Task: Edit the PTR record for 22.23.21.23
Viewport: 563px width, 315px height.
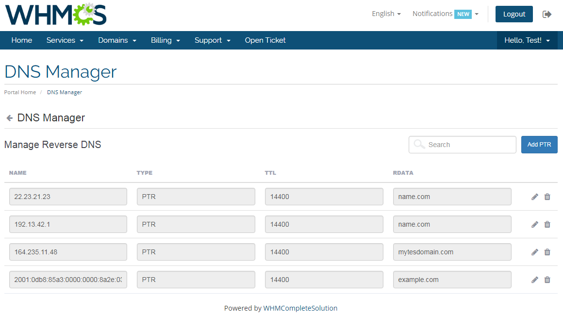Action: coord(534,197)
